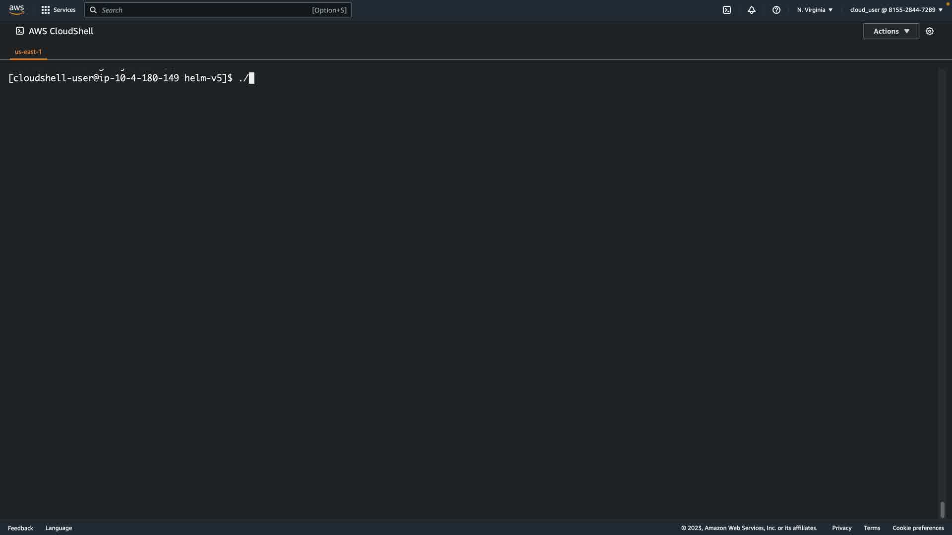Click the magnifier icon in search bar
Screen dimensions: 952x535
[x=93, y=10]
